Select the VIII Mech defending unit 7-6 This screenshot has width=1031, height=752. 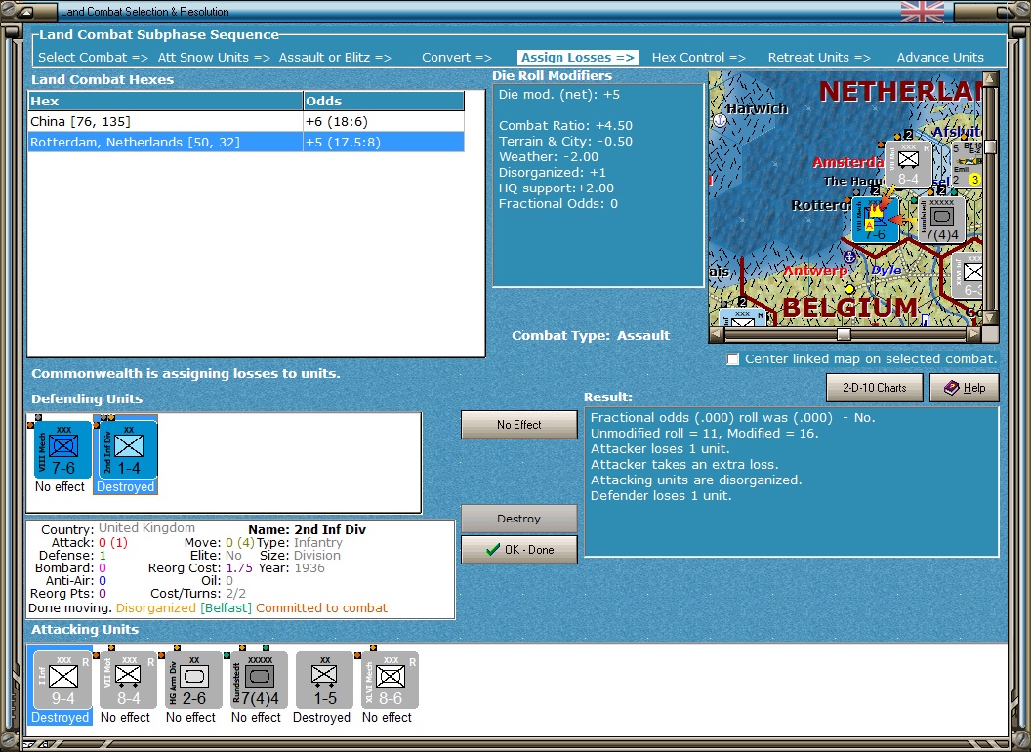click(x=62, y=449)
